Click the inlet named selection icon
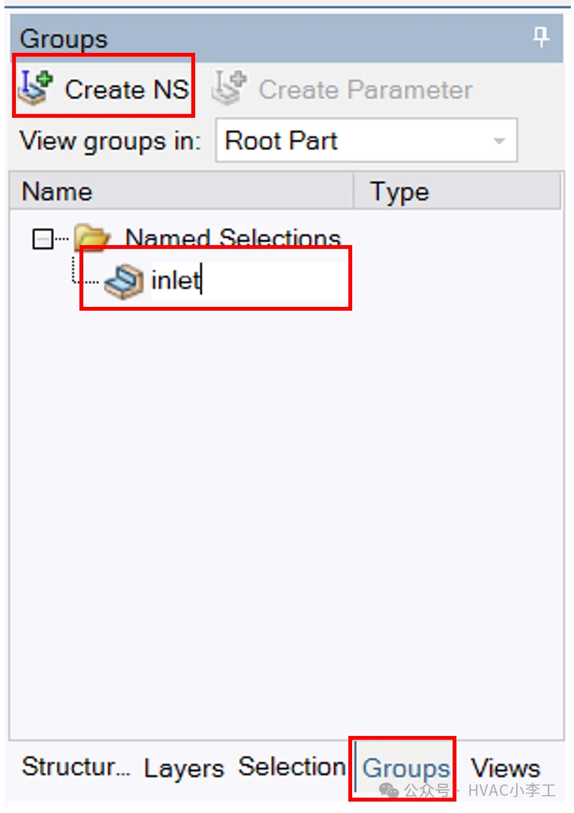The height and width of the screenshot is (813, 574). pos(124,281)
